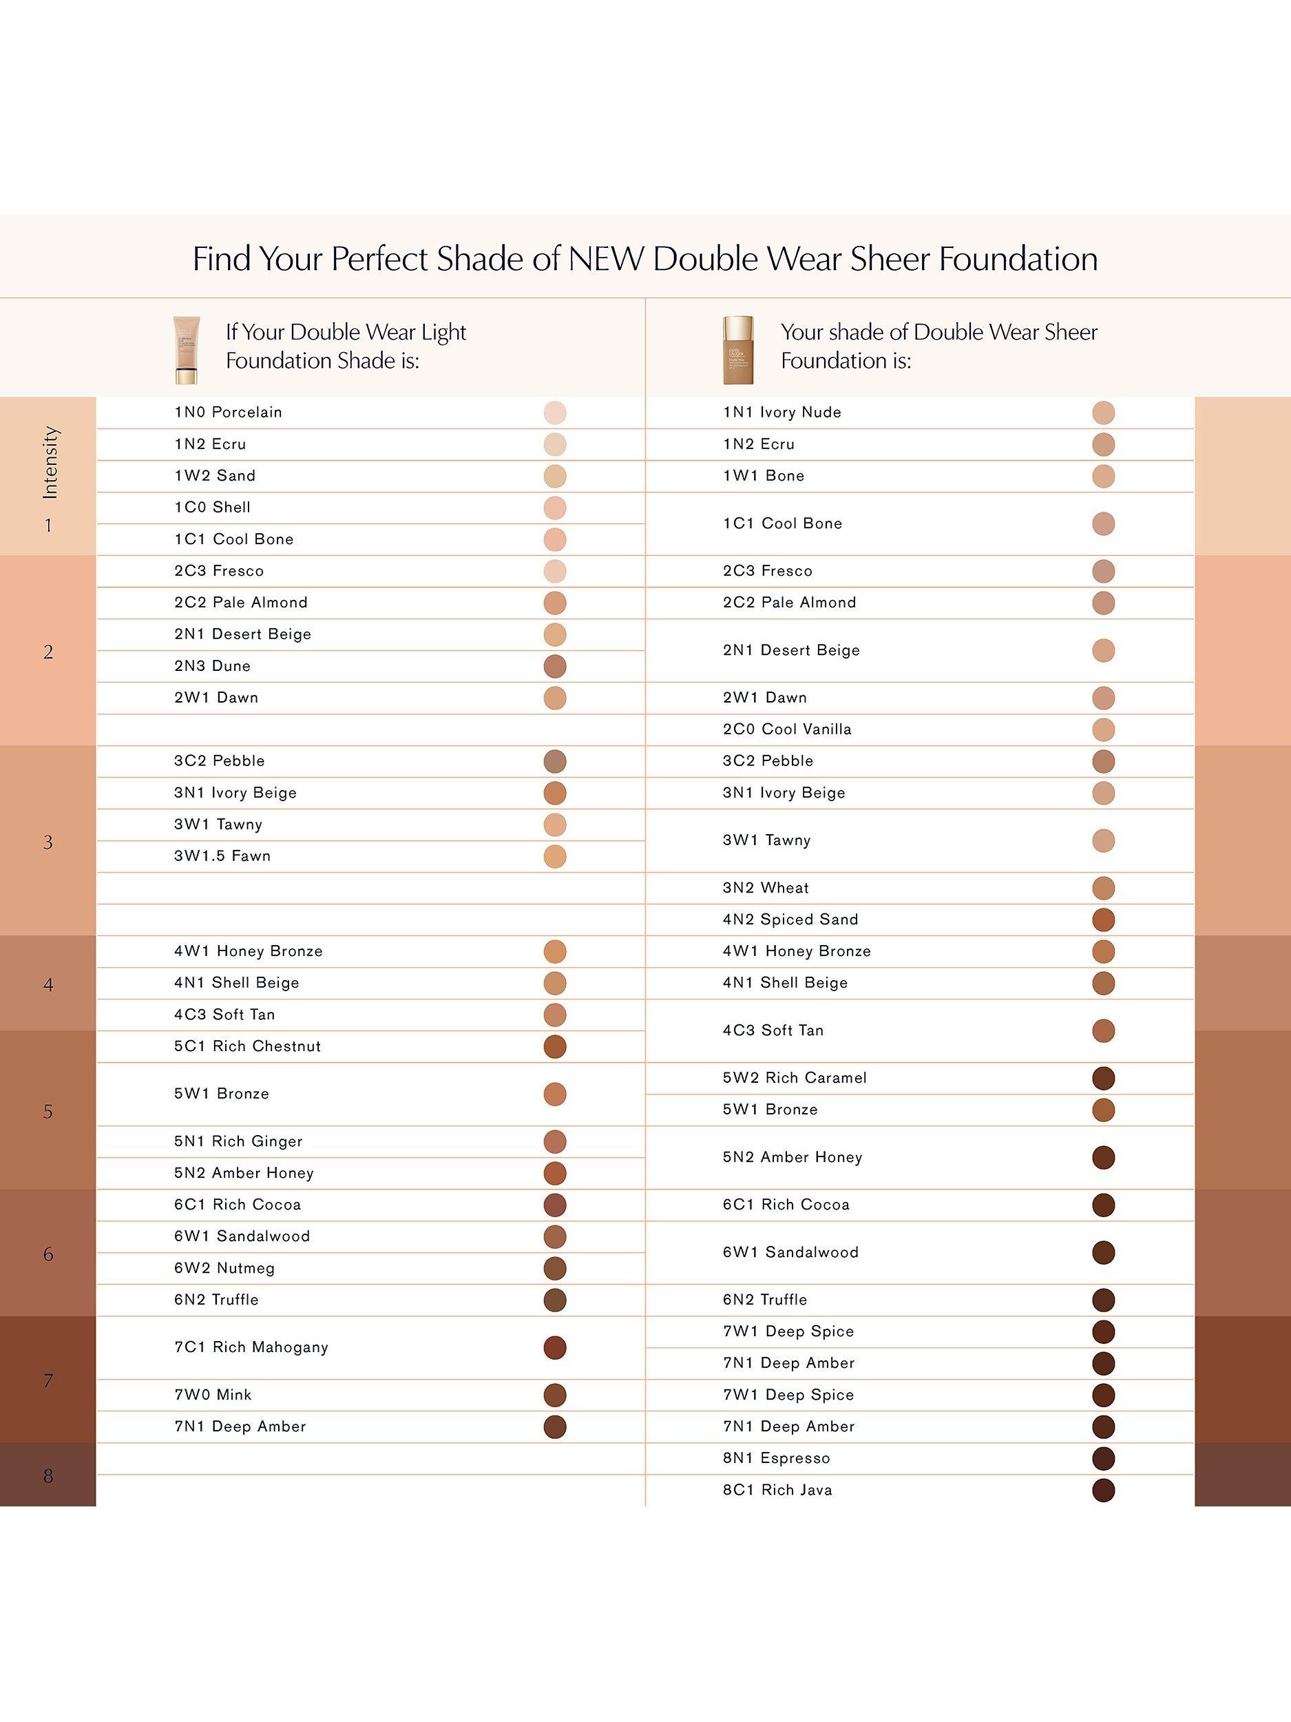
Task: Click the 4N2 Spiced Sand swatch
Action: tap(1104, 920)
